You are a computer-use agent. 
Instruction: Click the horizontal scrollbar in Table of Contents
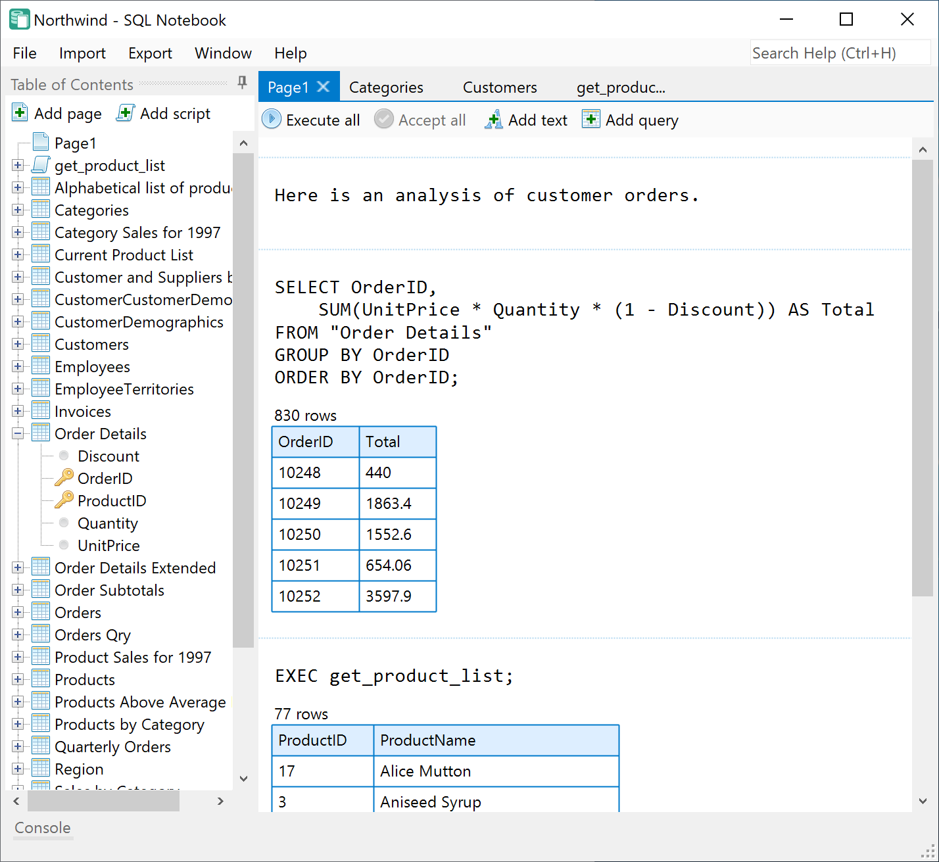pyautogui.click(x=103, y=801)
